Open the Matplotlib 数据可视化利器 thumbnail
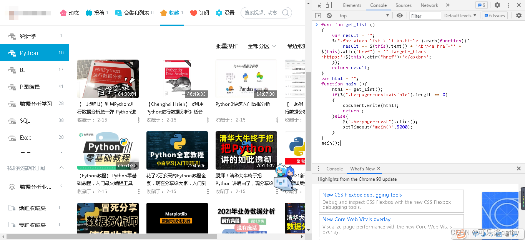This screenshot has height=240, width=525. coord(177,218)
